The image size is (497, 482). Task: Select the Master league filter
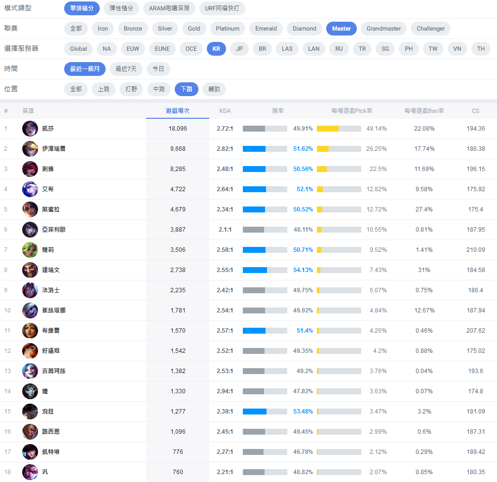point(342,29)
